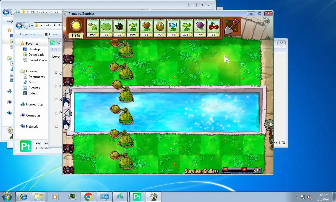The image size is (336, 202).
Task: Open the green download arrow taskbar app
Action: coord(121,197)
